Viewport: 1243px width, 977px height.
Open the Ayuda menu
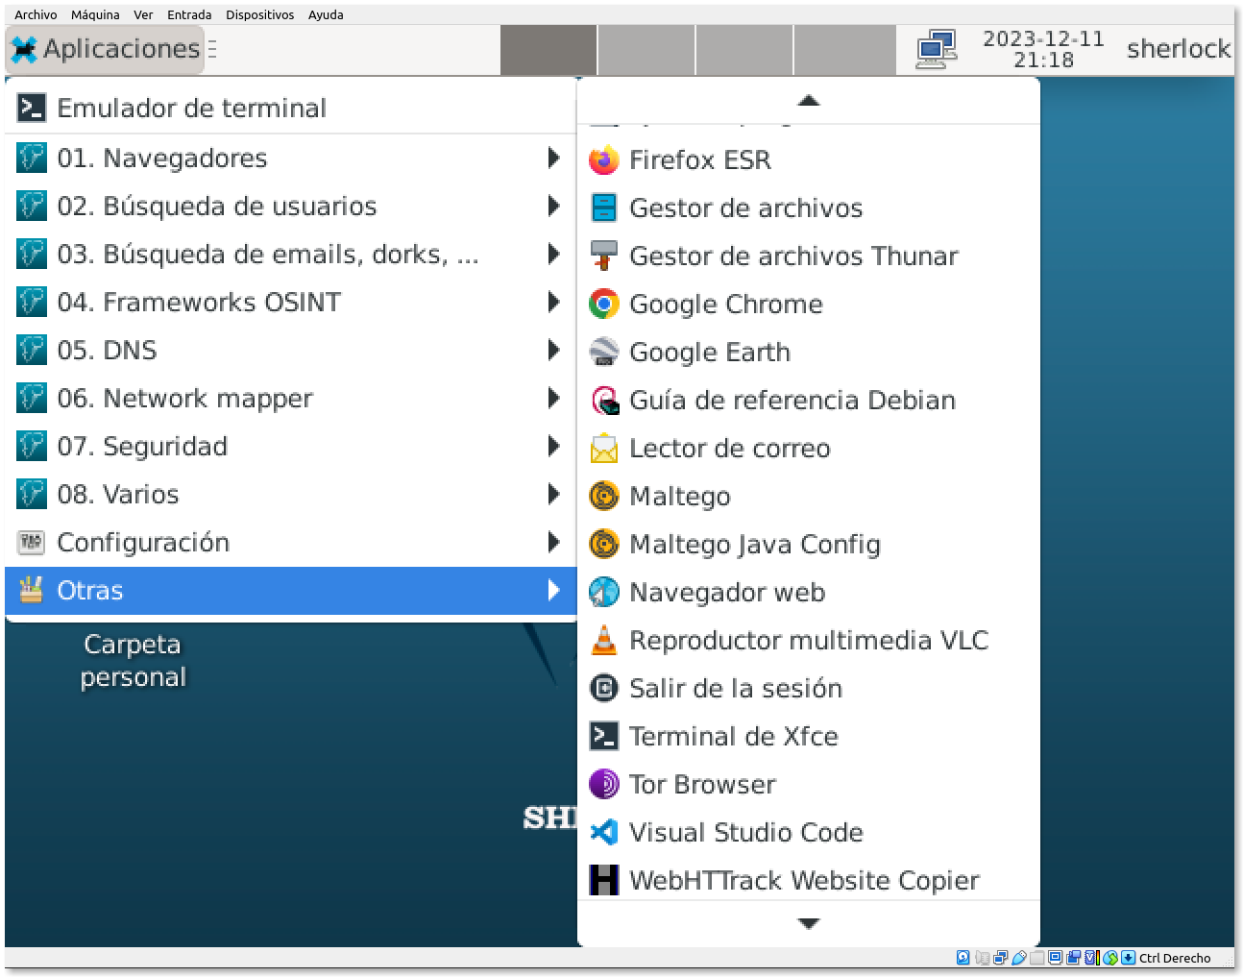click(x=326, y=14)
